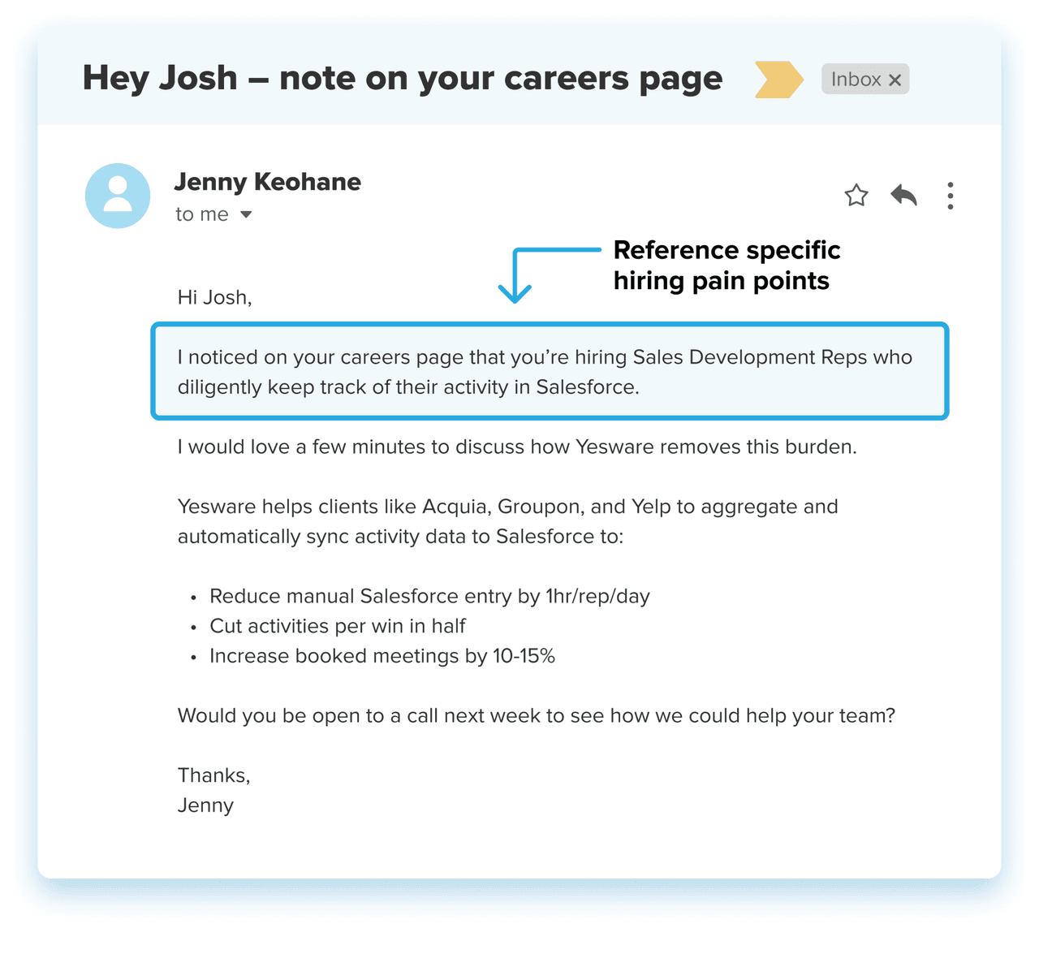Select the 'Reference specific hiring pain points' annotation
The width and height of the screenshot is (1039, 954).
[726, 265]
